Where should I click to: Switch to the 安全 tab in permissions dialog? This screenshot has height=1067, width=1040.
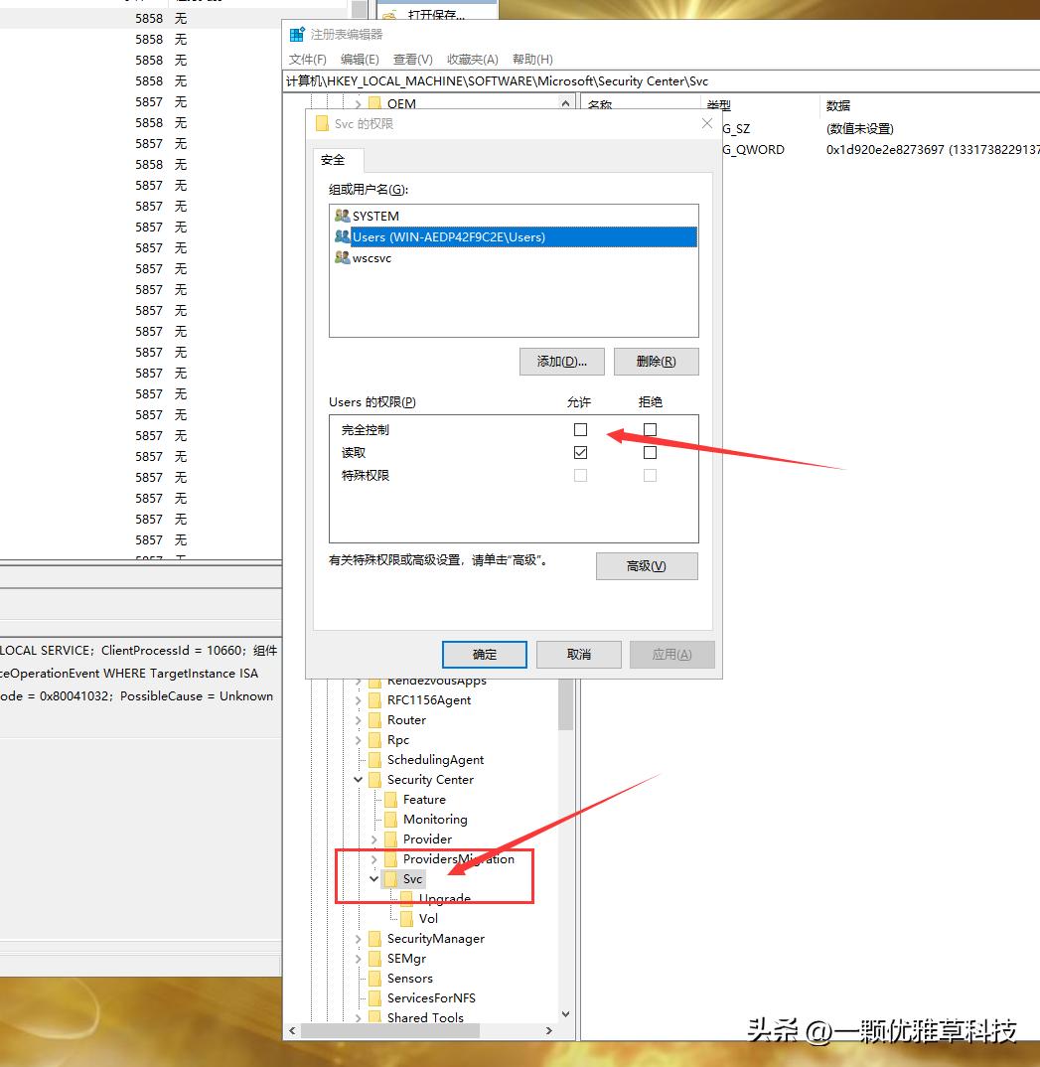[x=335, y=159]
